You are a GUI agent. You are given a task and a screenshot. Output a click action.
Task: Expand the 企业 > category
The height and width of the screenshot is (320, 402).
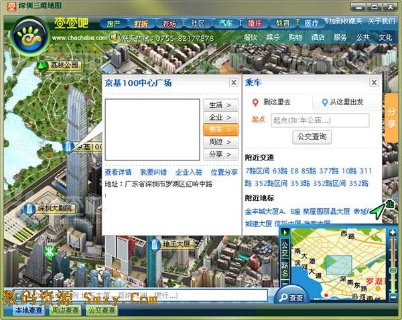coord(220,117)
